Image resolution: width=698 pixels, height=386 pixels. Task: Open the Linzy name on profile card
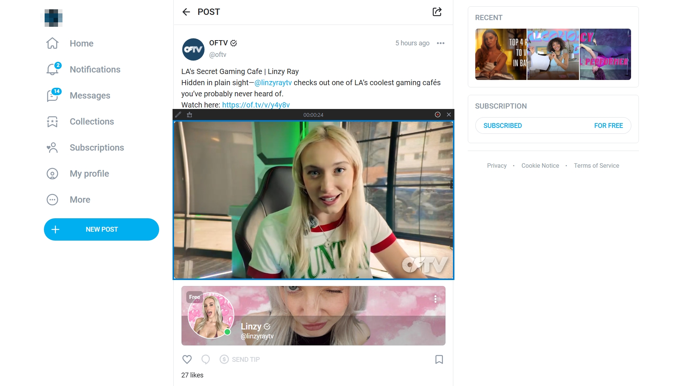click(251, 327)
